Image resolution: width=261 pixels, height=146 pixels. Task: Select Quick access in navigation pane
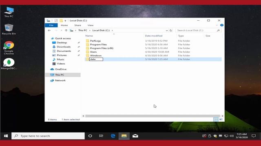[63, 39]
